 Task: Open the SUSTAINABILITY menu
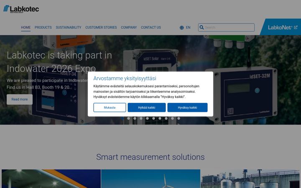[69, 28]
